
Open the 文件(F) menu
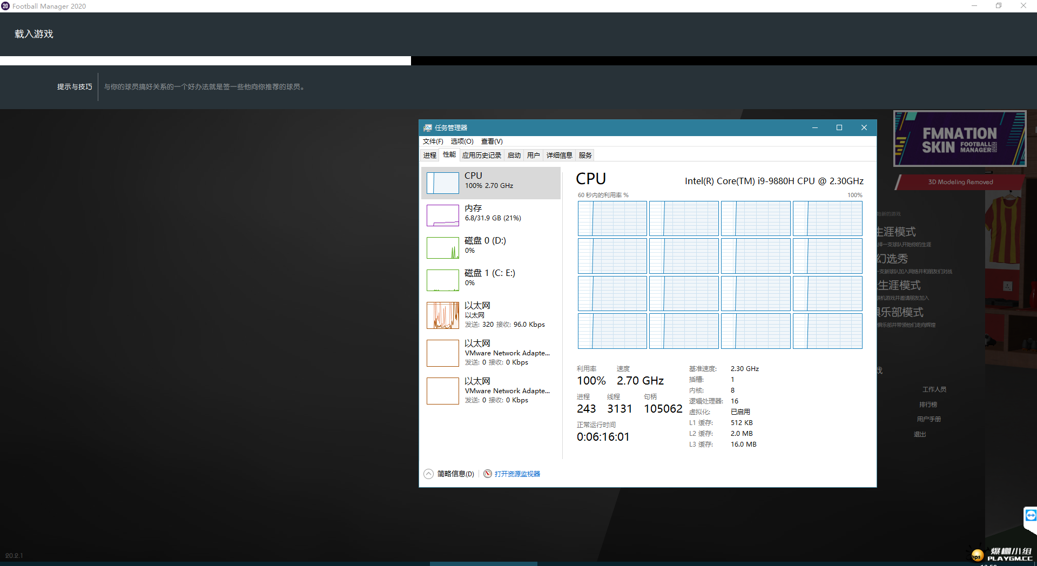point(433,141)
